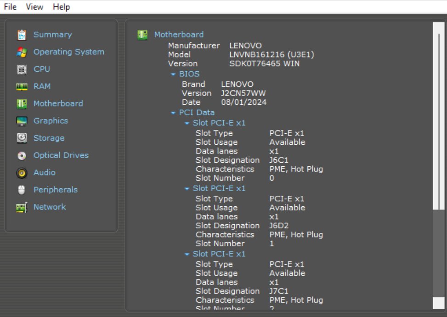Go to Optical Drives
The image size is (447, 317).
(x=61, y=155)
